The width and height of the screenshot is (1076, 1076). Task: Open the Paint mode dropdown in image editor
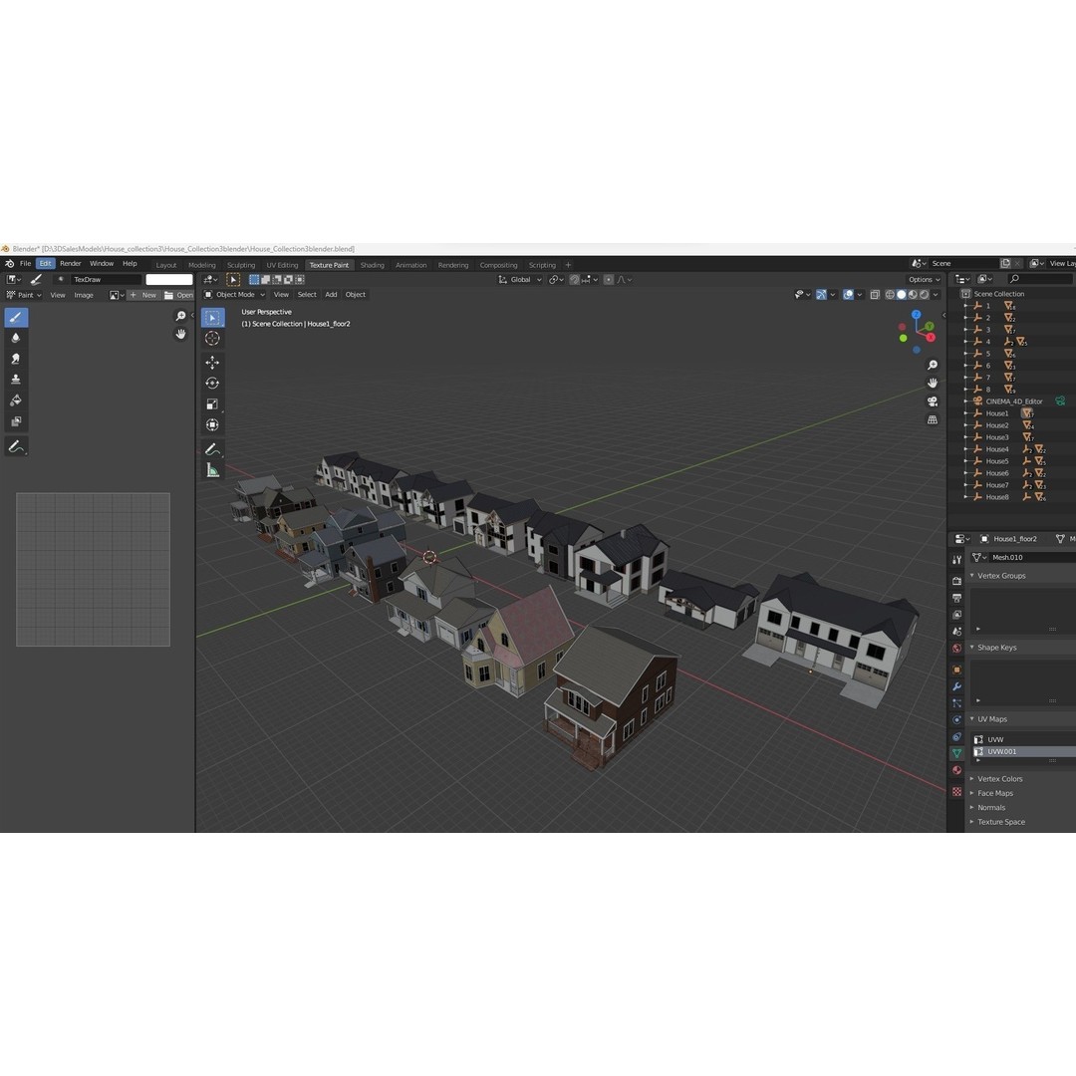[x=24, y=295]
